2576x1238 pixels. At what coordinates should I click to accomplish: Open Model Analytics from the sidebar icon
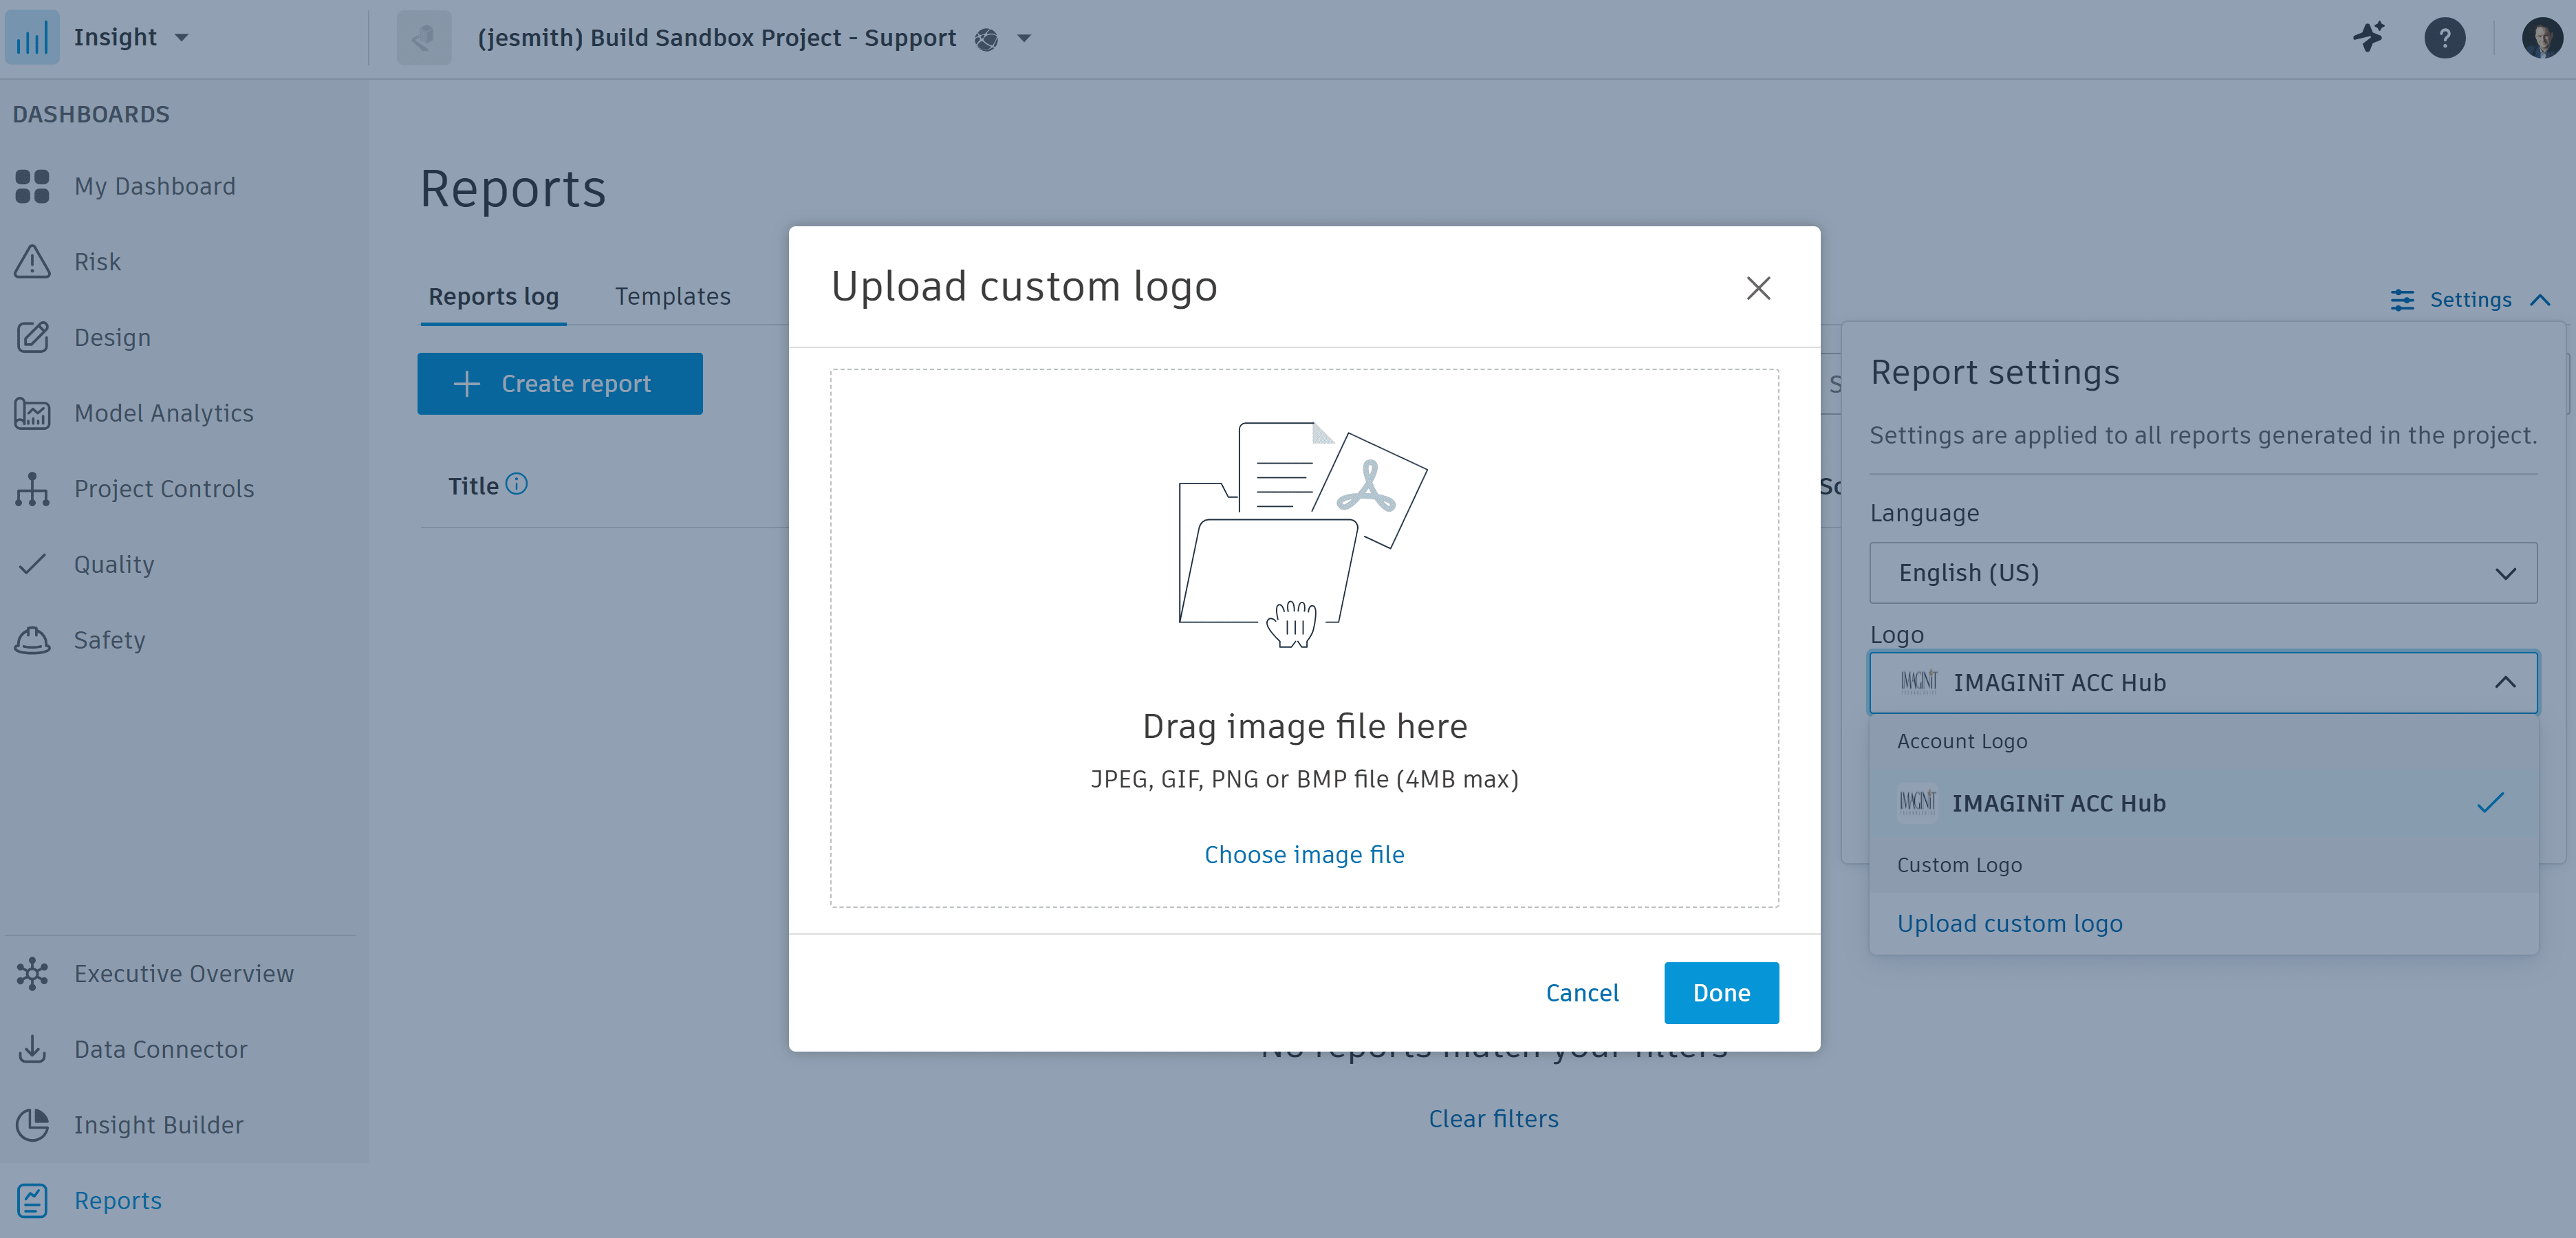tap(32, 413)
